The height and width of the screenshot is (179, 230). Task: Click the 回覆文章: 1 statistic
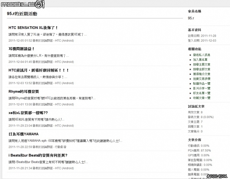195,127
